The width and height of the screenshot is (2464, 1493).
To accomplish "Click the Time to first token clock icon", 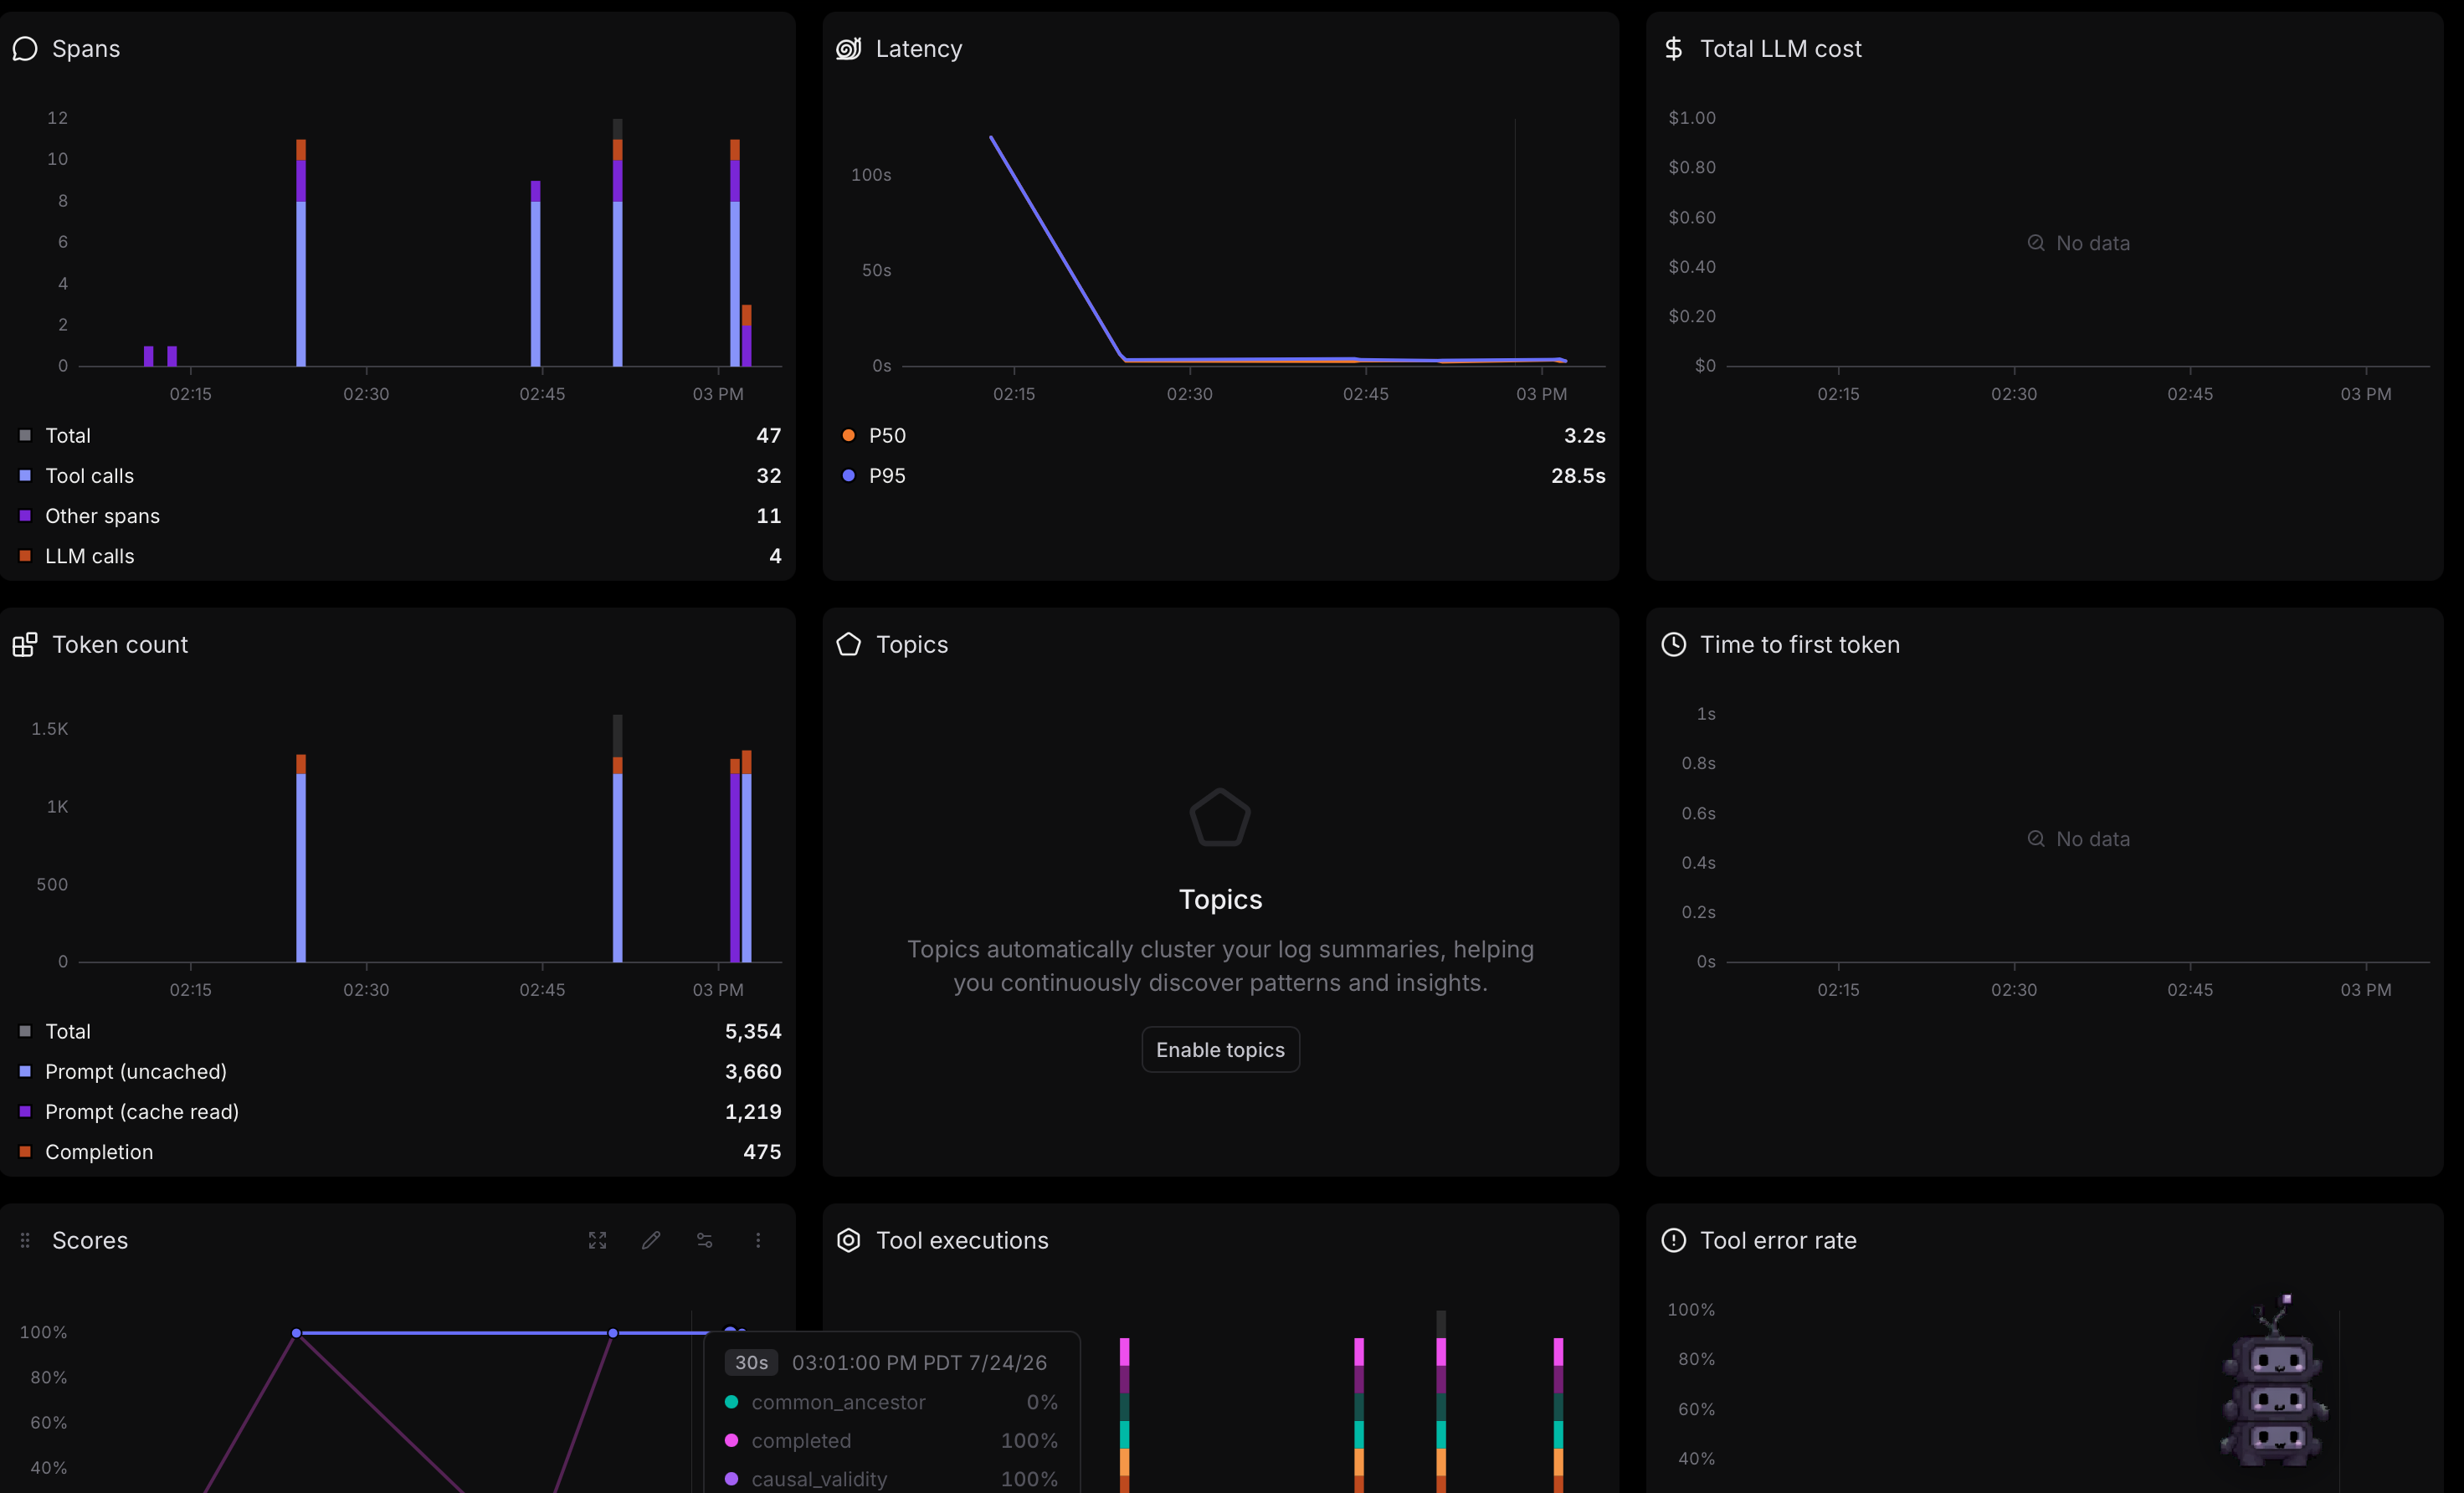I will (1673, 644).
